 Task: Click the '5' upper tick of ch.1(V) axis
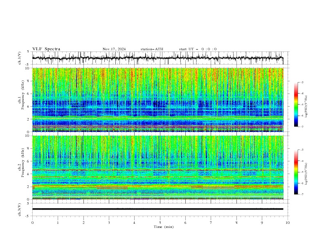[x=28, y=51]
